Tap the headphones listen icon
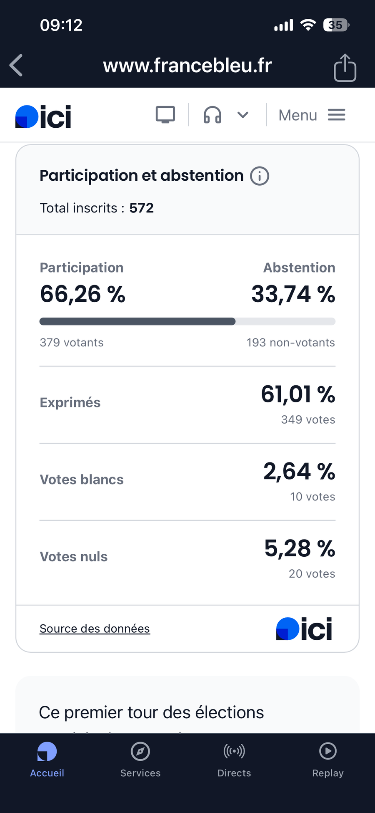This screenshot has height=813, width=375. click(x=212, y=115)
